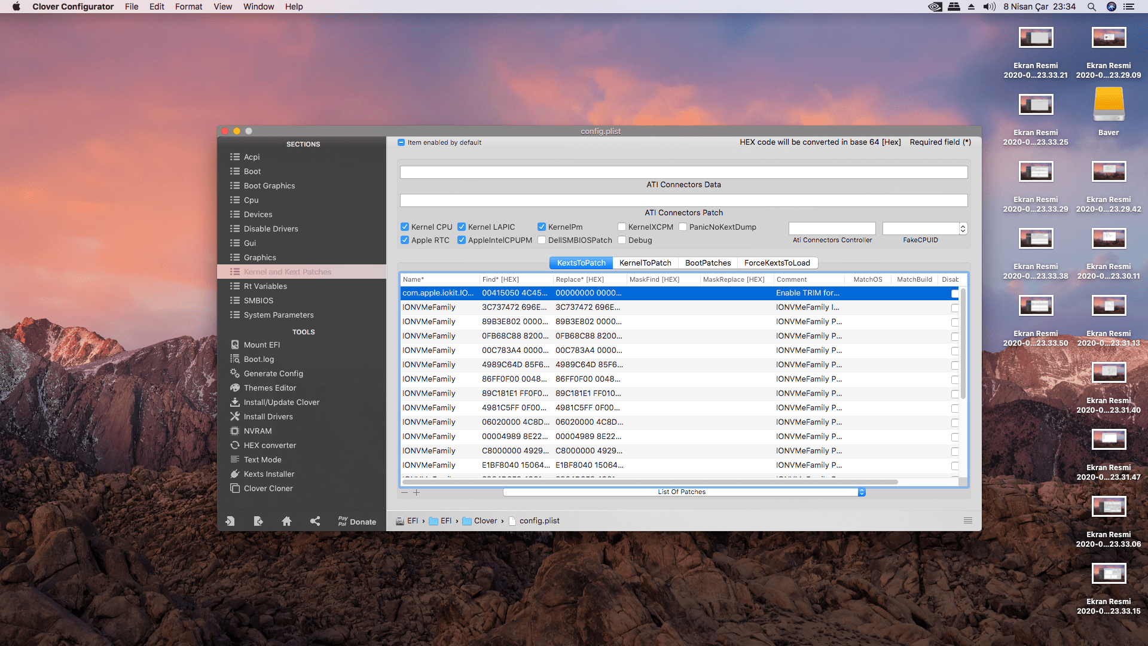Open the Kexts Installer tool

coord(268,474)
